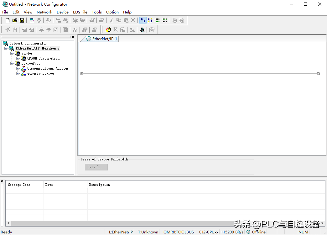The image size is (327, 235).
Task: Collapse the Vendor folder
Action: [12, 53]
